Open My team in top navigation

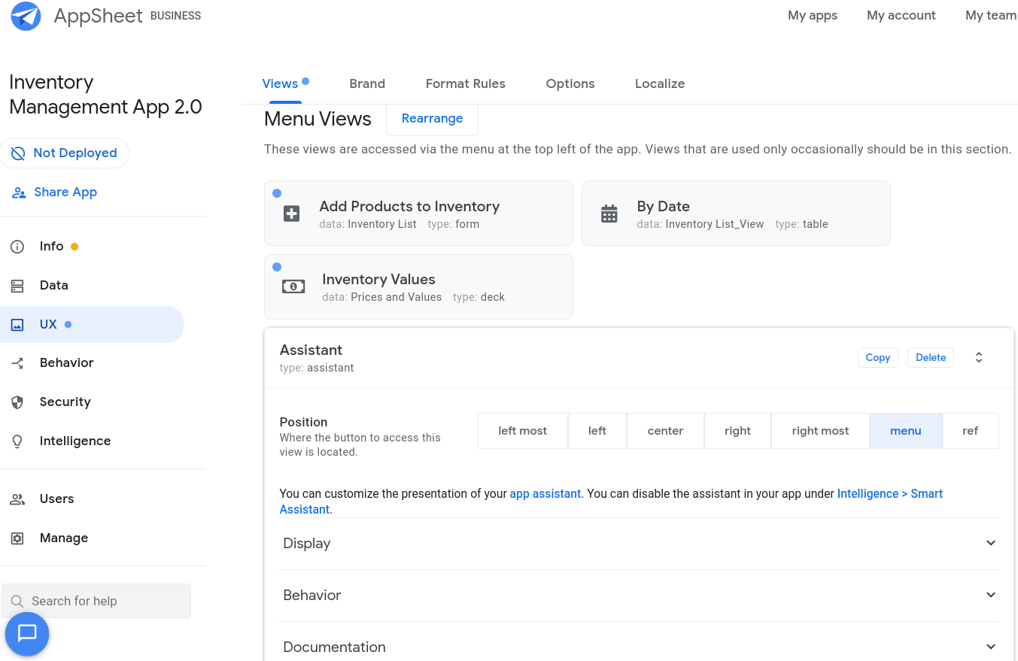(991, 15)
